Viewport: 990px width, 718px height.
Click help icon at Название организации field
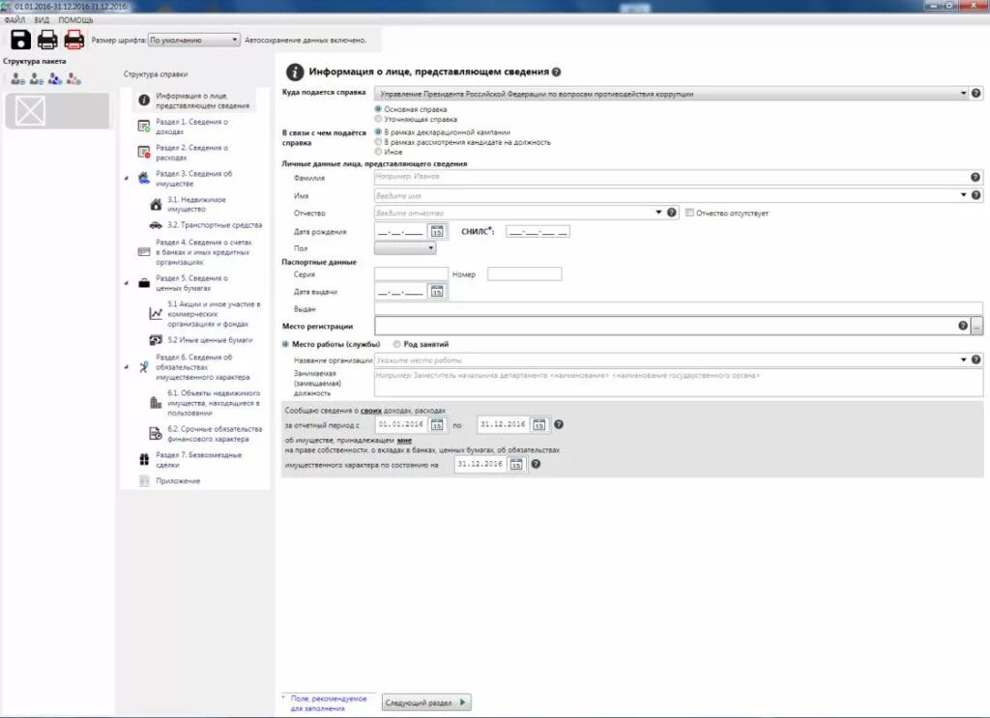coord(976,359)
